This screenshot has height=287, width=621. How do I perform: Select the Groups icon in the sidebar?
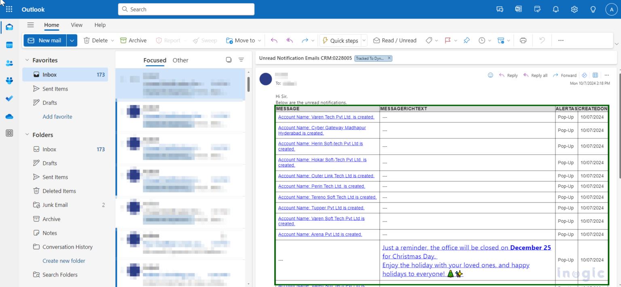9,80
